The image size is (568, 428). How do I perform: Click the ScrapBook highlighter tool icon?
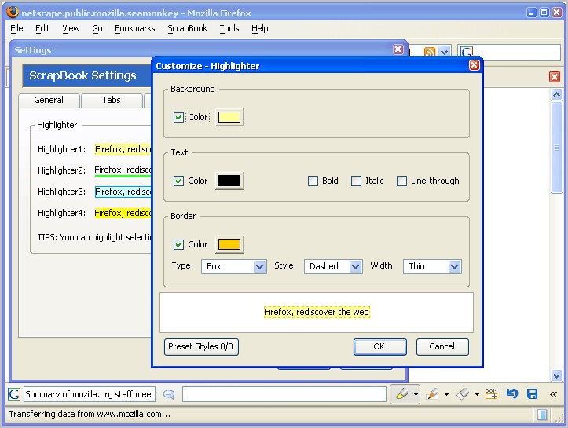tap(401, 393)
